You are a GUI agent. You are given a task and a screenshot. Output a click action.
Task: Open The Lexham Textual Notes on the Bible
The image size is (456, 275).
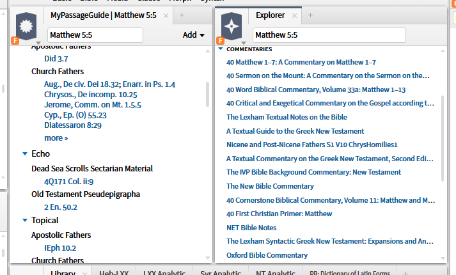click(x=287, y=117)
